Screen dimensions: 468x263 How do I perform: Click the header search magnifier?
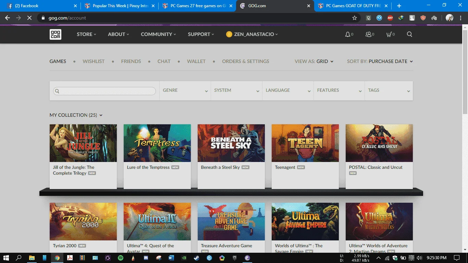(409, 34)
